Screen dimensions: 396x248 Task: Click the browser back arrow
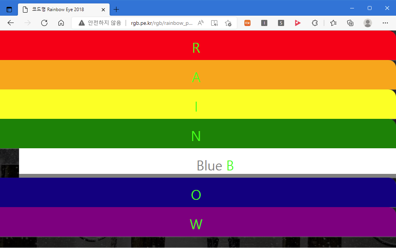click(11, 23)
